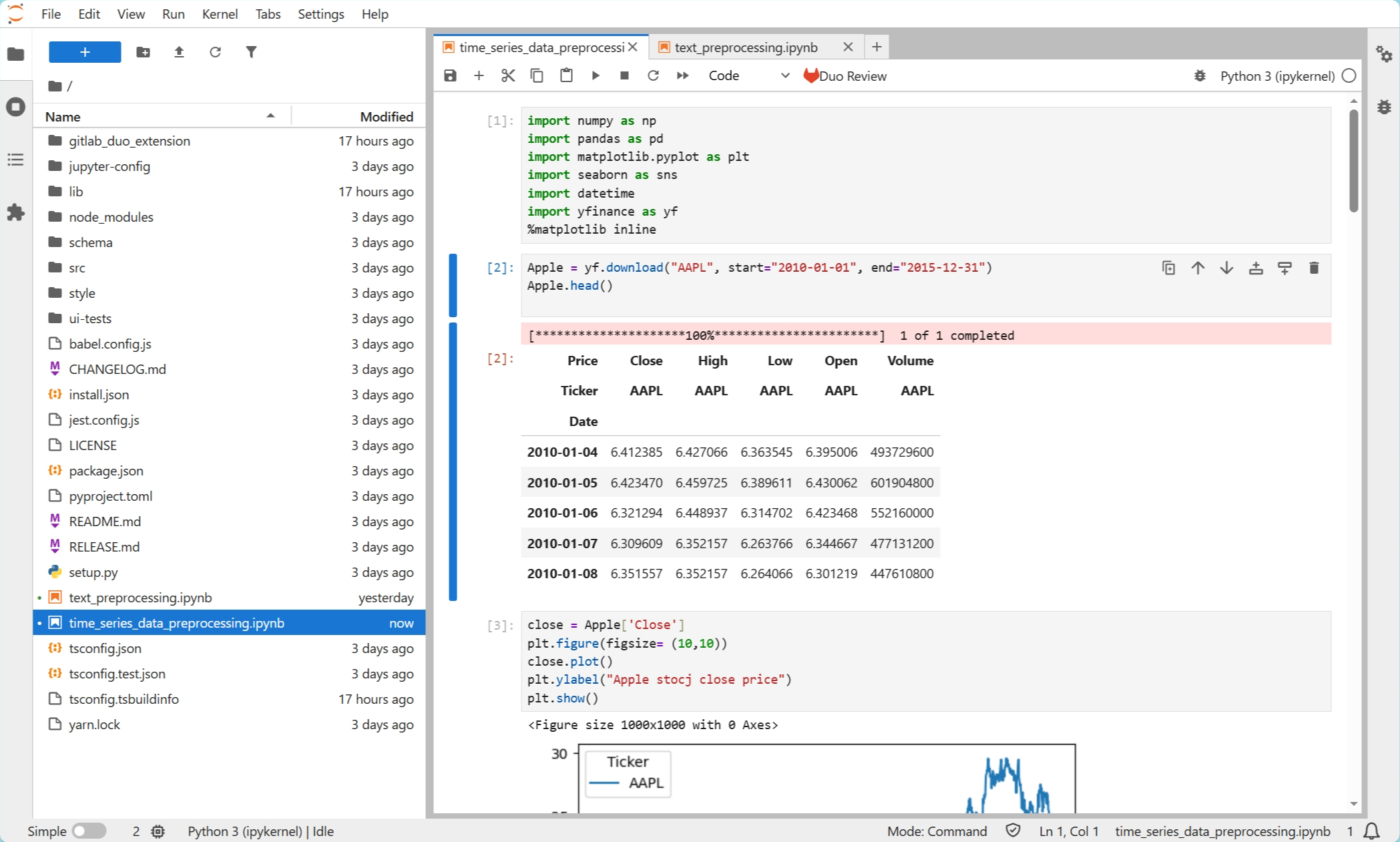Move the selected cell down
Viewport: 1400px width, 842px height.
[x=1226, y=268]
